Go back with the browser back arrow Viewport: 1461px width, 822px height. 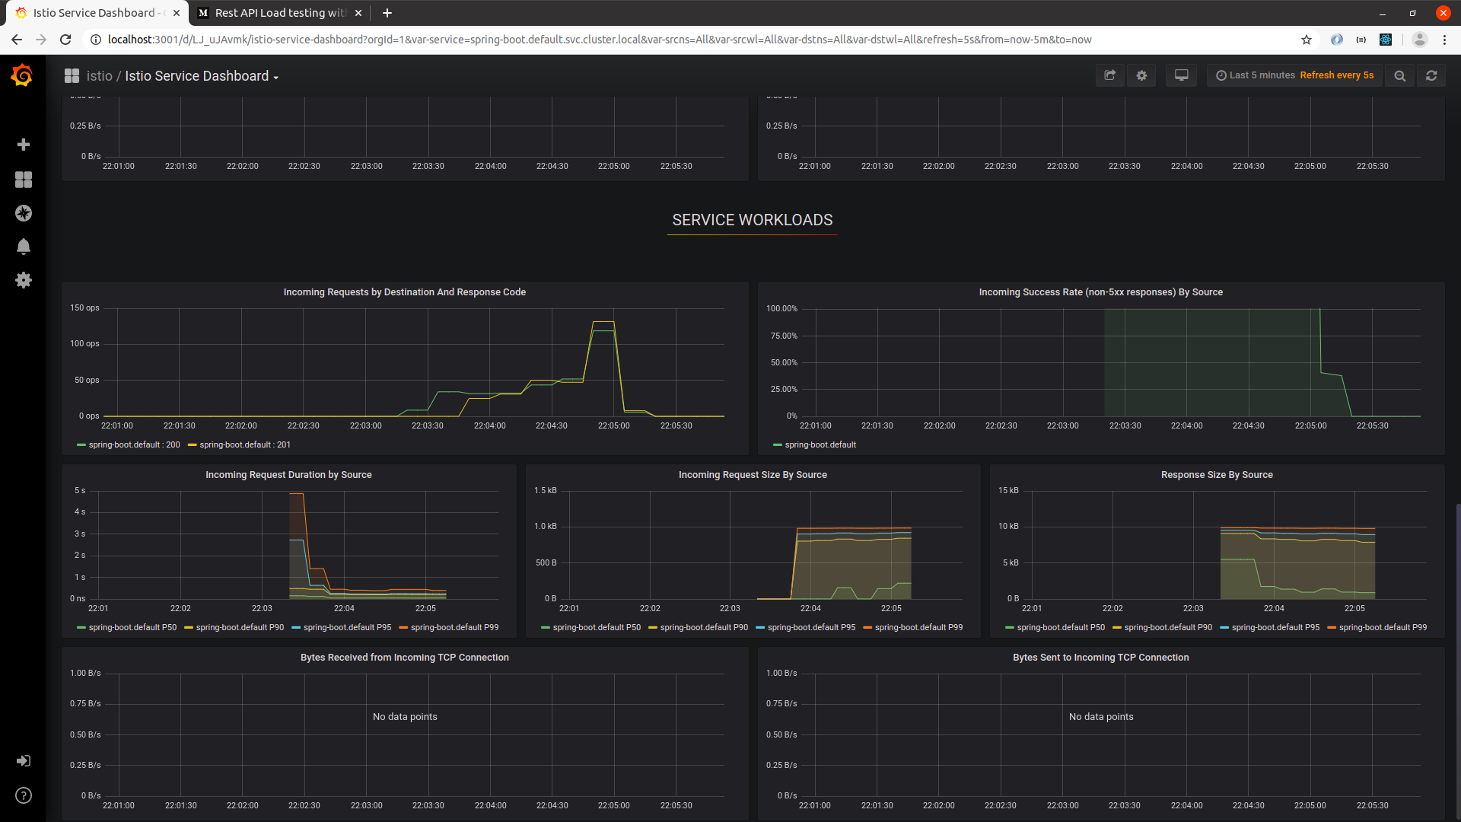(17, 40)
